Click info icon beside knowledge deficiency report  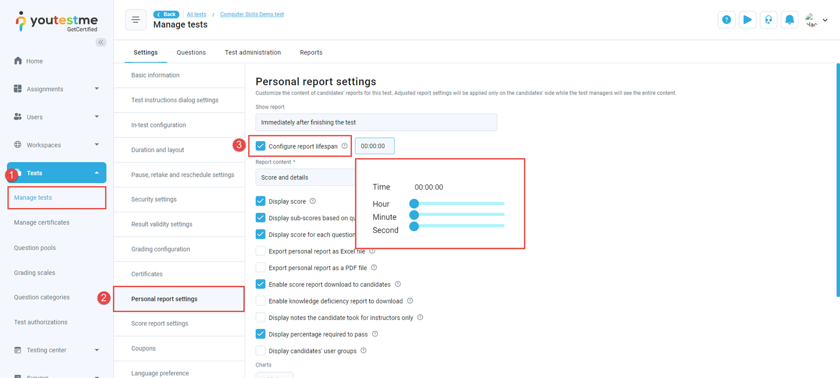[x=410, y=300]
